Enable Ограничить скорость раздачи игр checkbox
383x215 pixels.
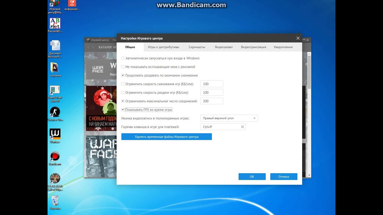coord(123,93)
